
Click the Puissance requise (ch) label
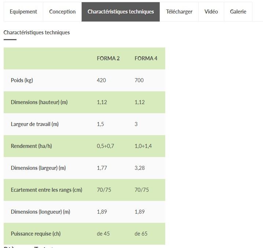coord(36,234)
